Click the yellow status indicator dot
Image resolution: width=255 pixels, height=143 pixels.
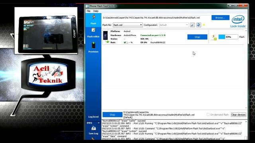point(204,25)
